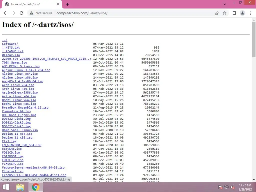Click the forward navigation arrow

click(13, 13)
